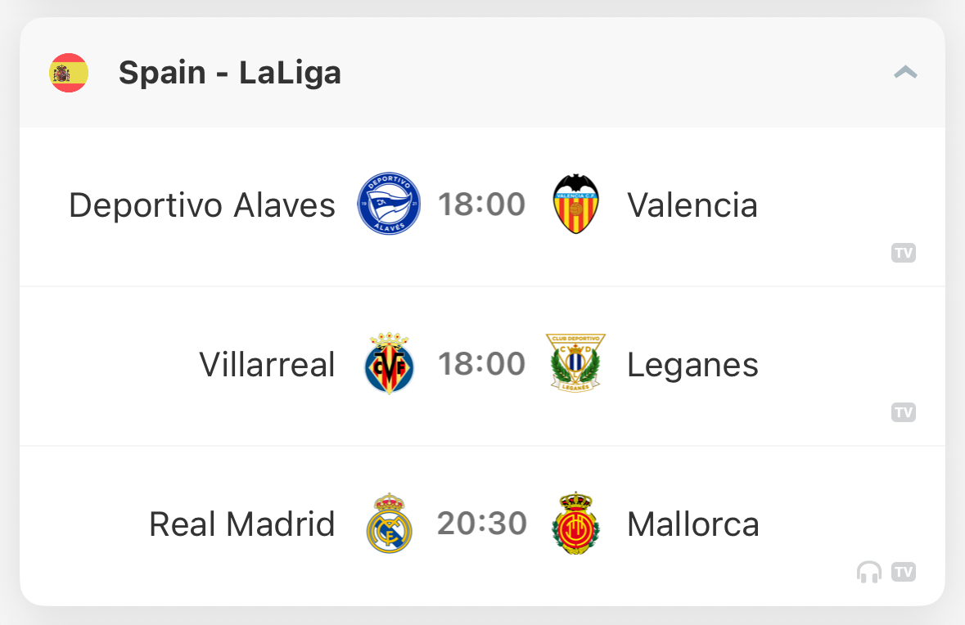Viewport: 965px width, 625px height.
Task: Select the Leganes club crest
Action: click(576, 363)
